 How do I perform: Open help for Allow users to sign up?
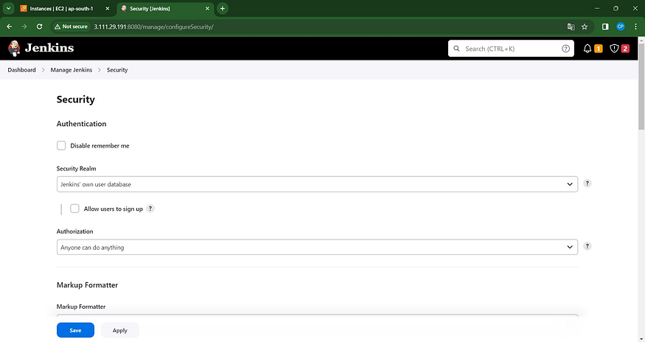tap(150, 209)
